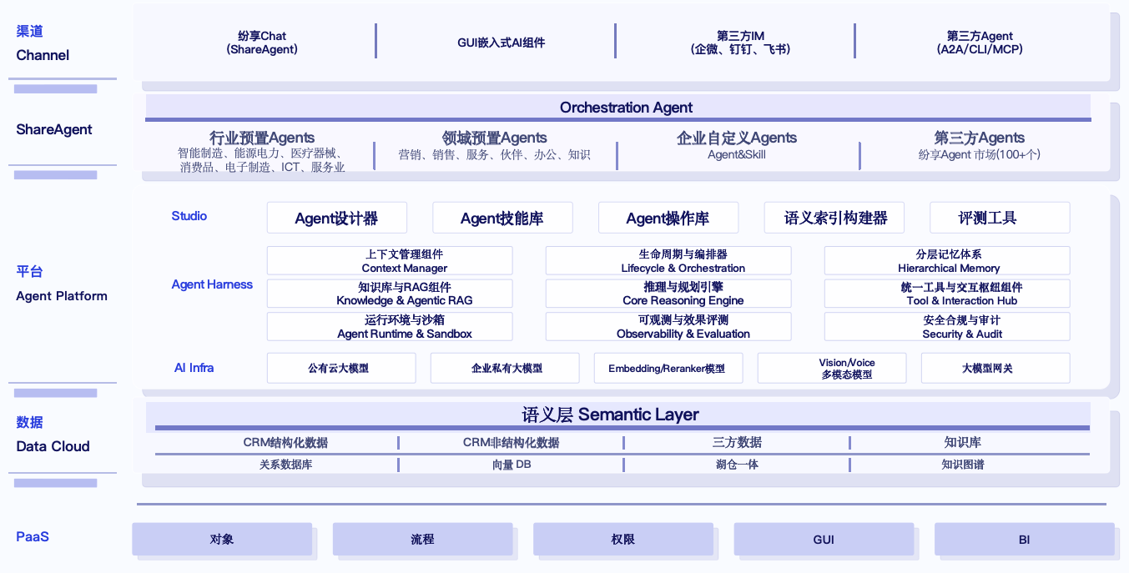Select Knowledge & Agentic RAG box

[390, 294]
